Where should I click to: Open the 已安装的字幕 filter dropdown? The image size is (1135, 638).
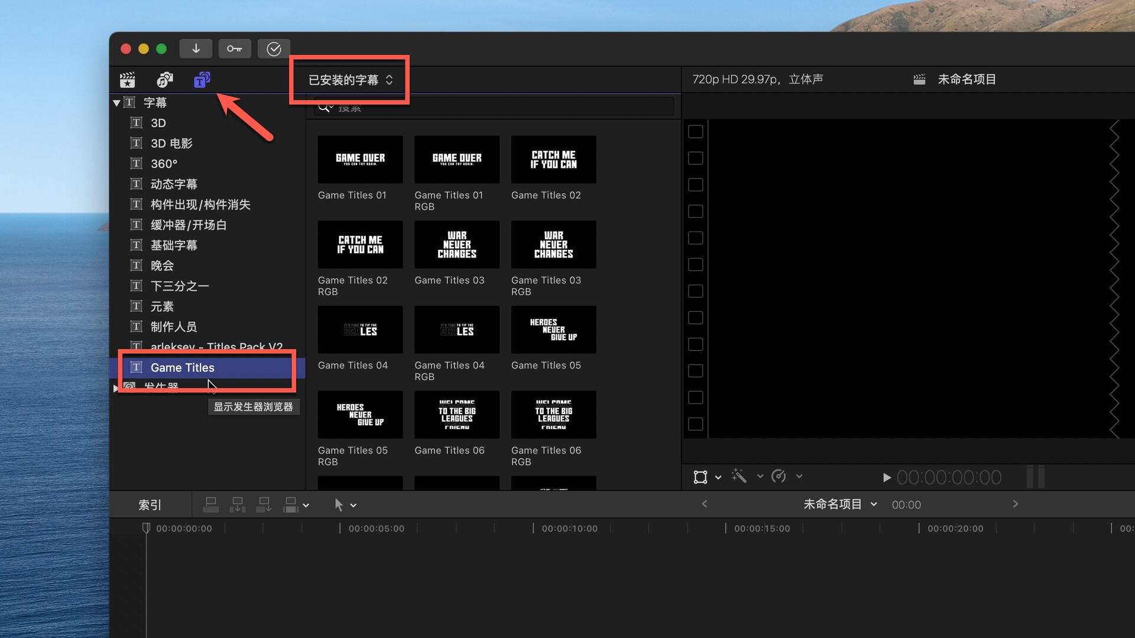click(x=351, y=80)
